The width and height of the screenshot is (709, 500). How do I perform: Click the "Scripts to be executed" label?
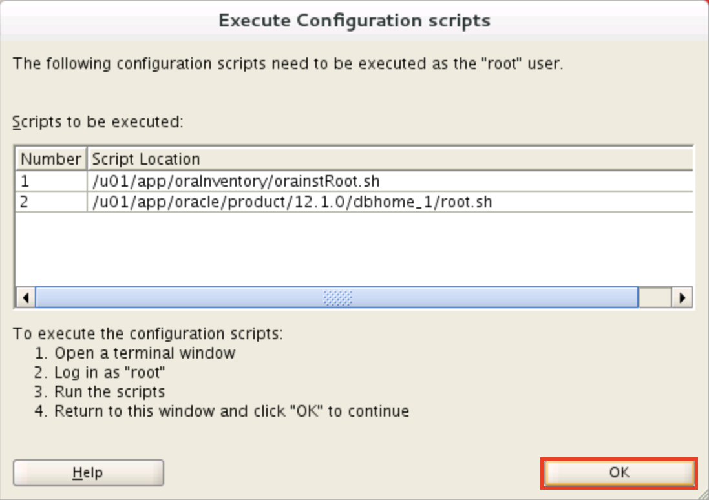coord(98,121)
